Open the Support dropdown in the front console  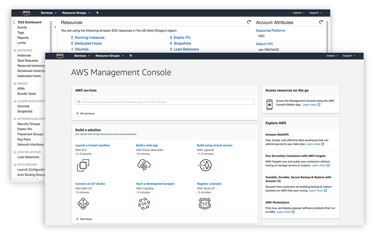(349, 56)
